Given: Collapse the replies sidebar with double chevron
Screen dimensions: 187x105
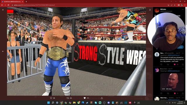Looking at the screenshot, I should point(150,10).
